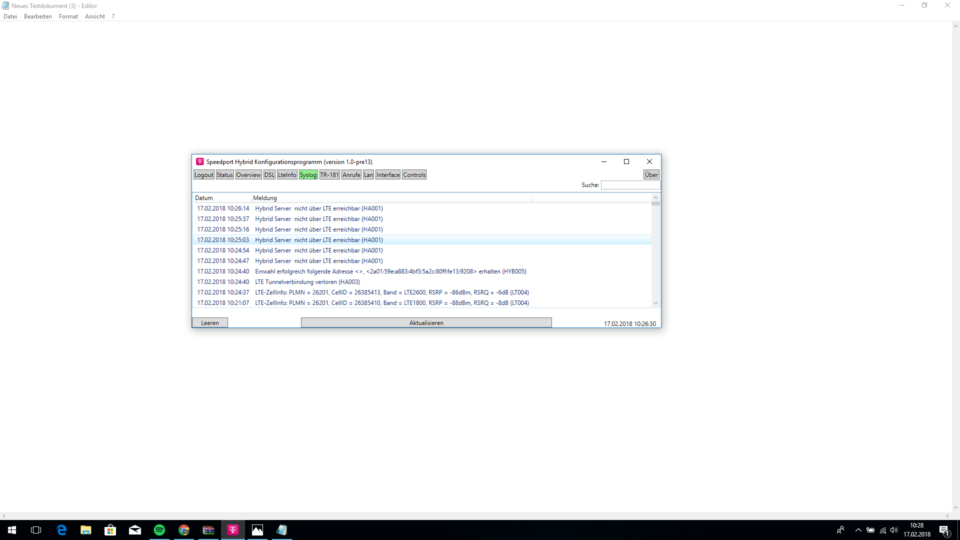Open Spotify from the taskbar
960x540 pixels.
coord(159,530)
